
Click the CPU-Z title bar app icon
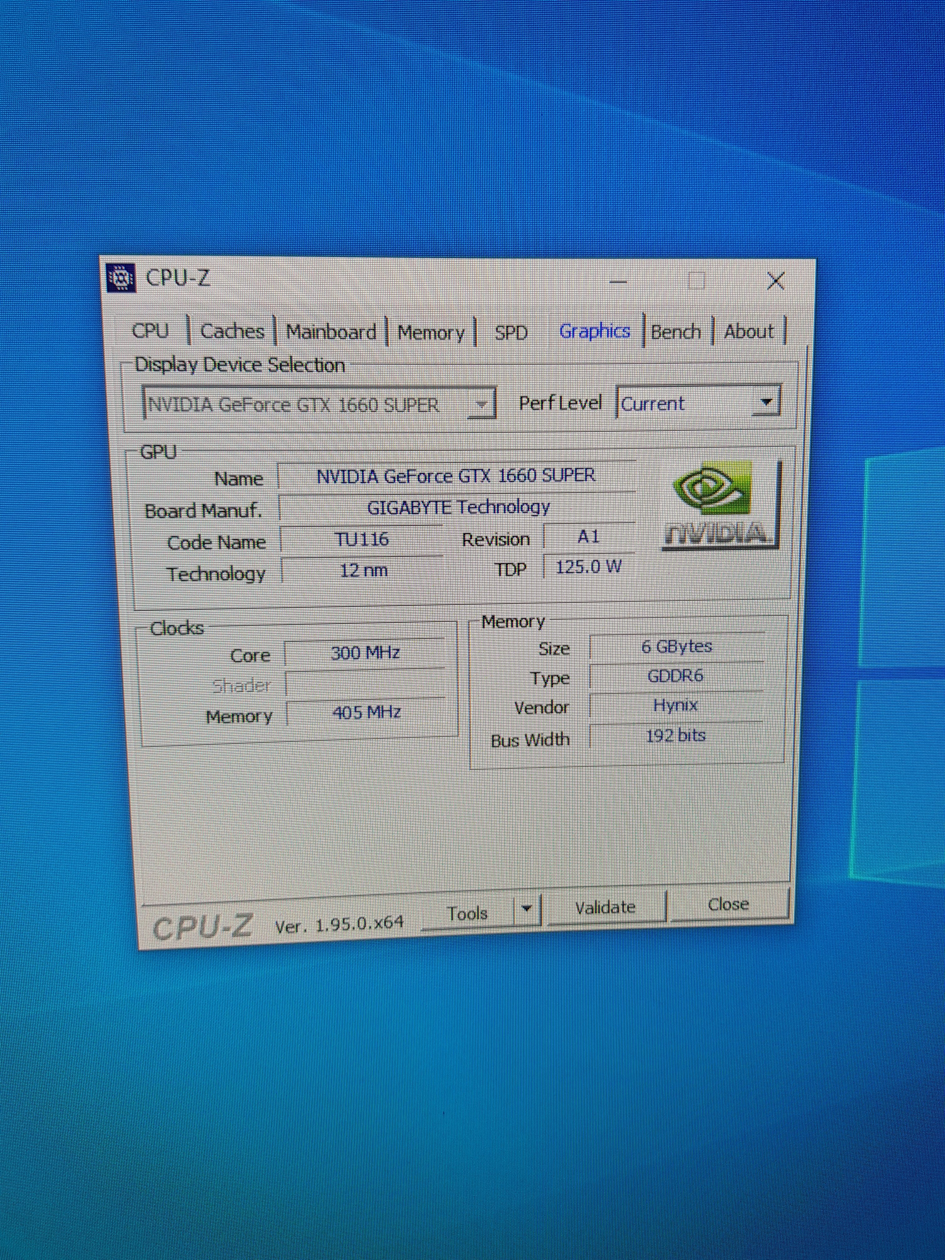tap(121, 278)
